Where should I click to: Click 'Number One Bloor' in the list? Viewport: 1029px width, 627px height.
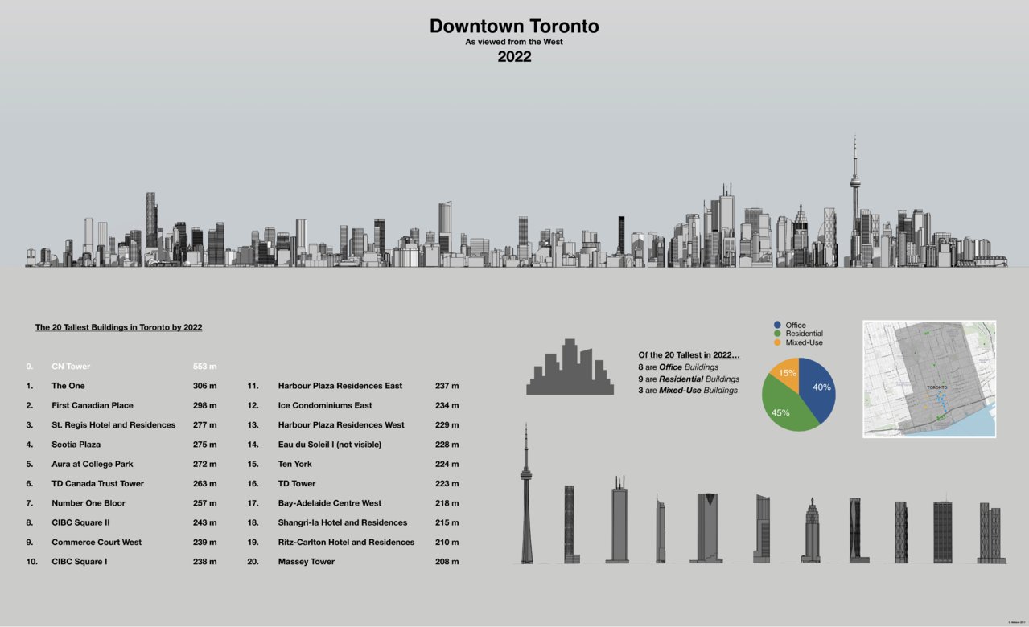[x=88, y=503]
